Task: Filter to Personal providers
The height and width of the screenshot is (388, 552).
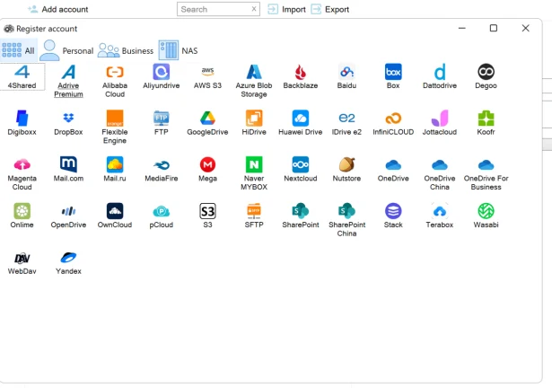Action: point(66,50)
